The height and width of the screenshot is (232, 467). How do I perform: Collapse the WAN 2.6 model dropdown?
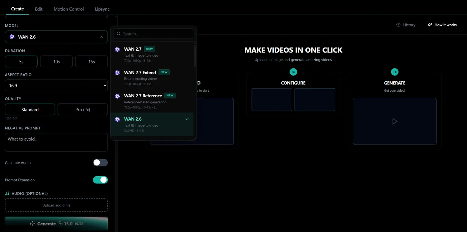56,37
